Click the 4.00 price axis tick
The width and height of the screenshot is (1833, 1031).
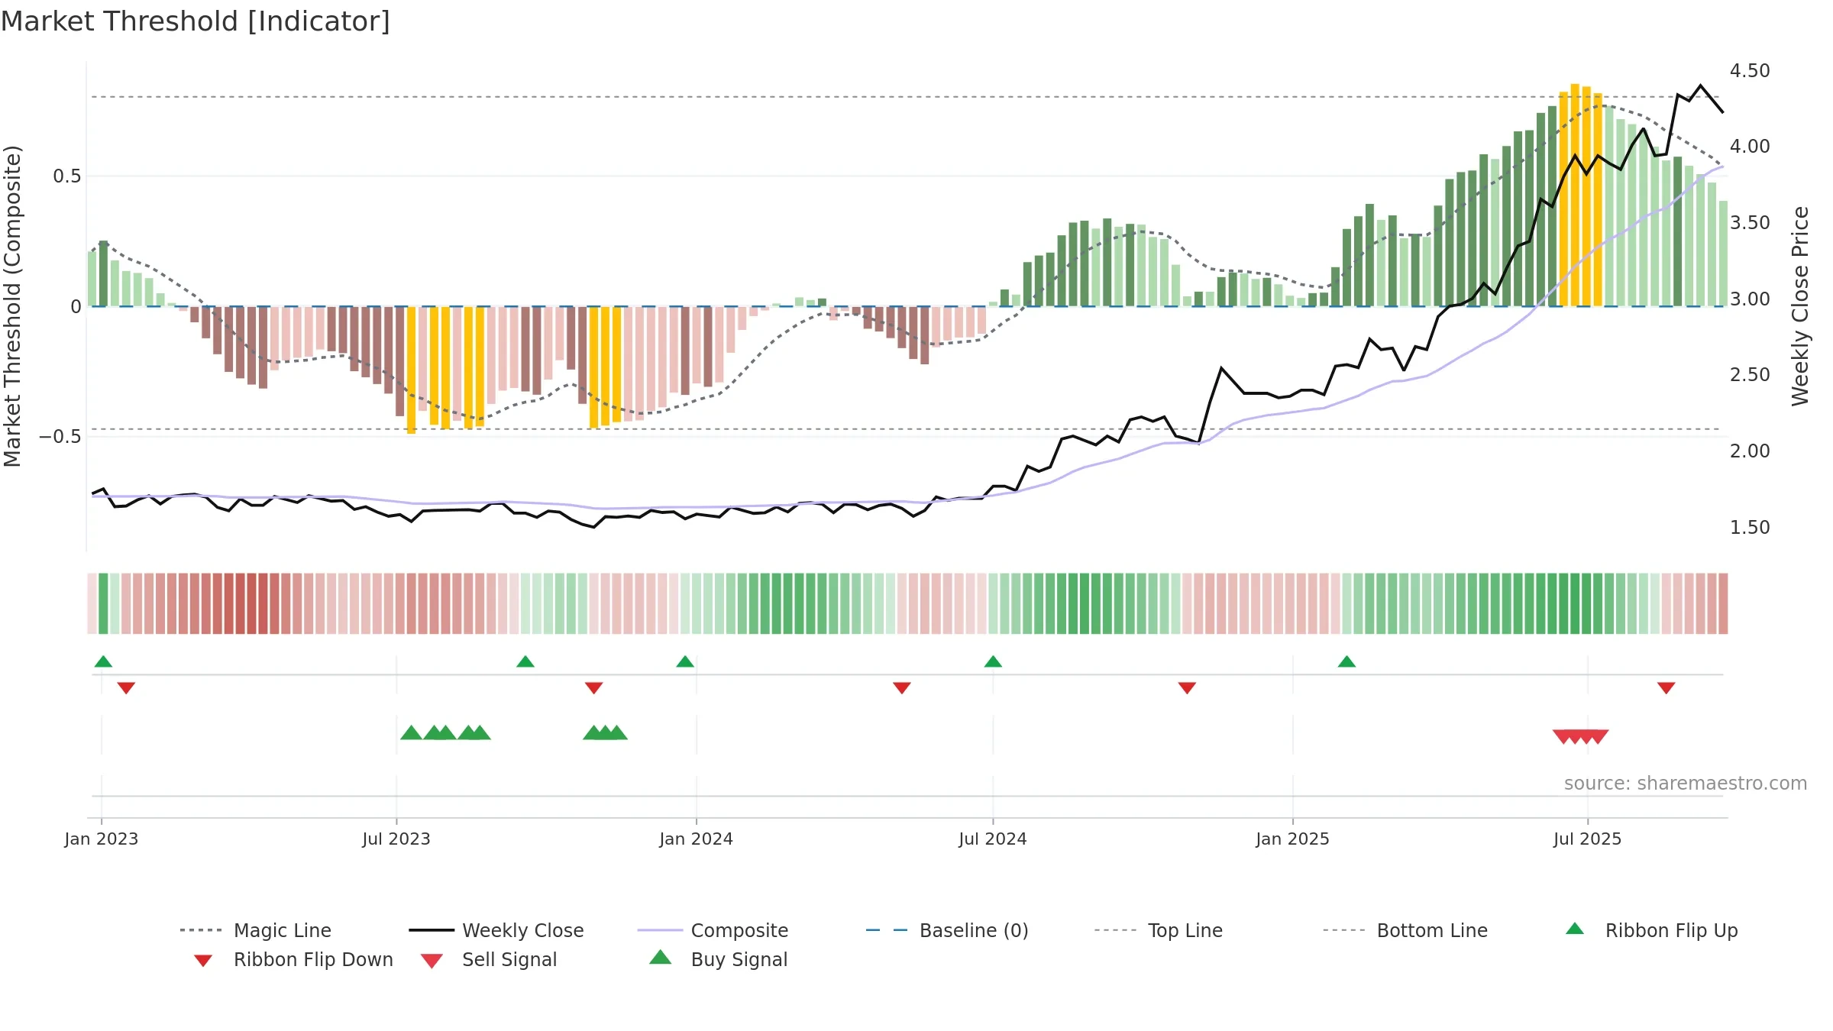1750,147
